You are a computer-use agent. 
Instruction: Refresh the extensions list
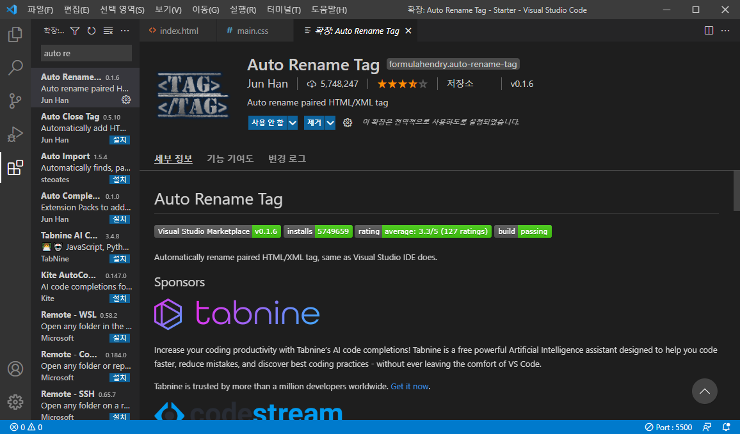click(92, 31)
